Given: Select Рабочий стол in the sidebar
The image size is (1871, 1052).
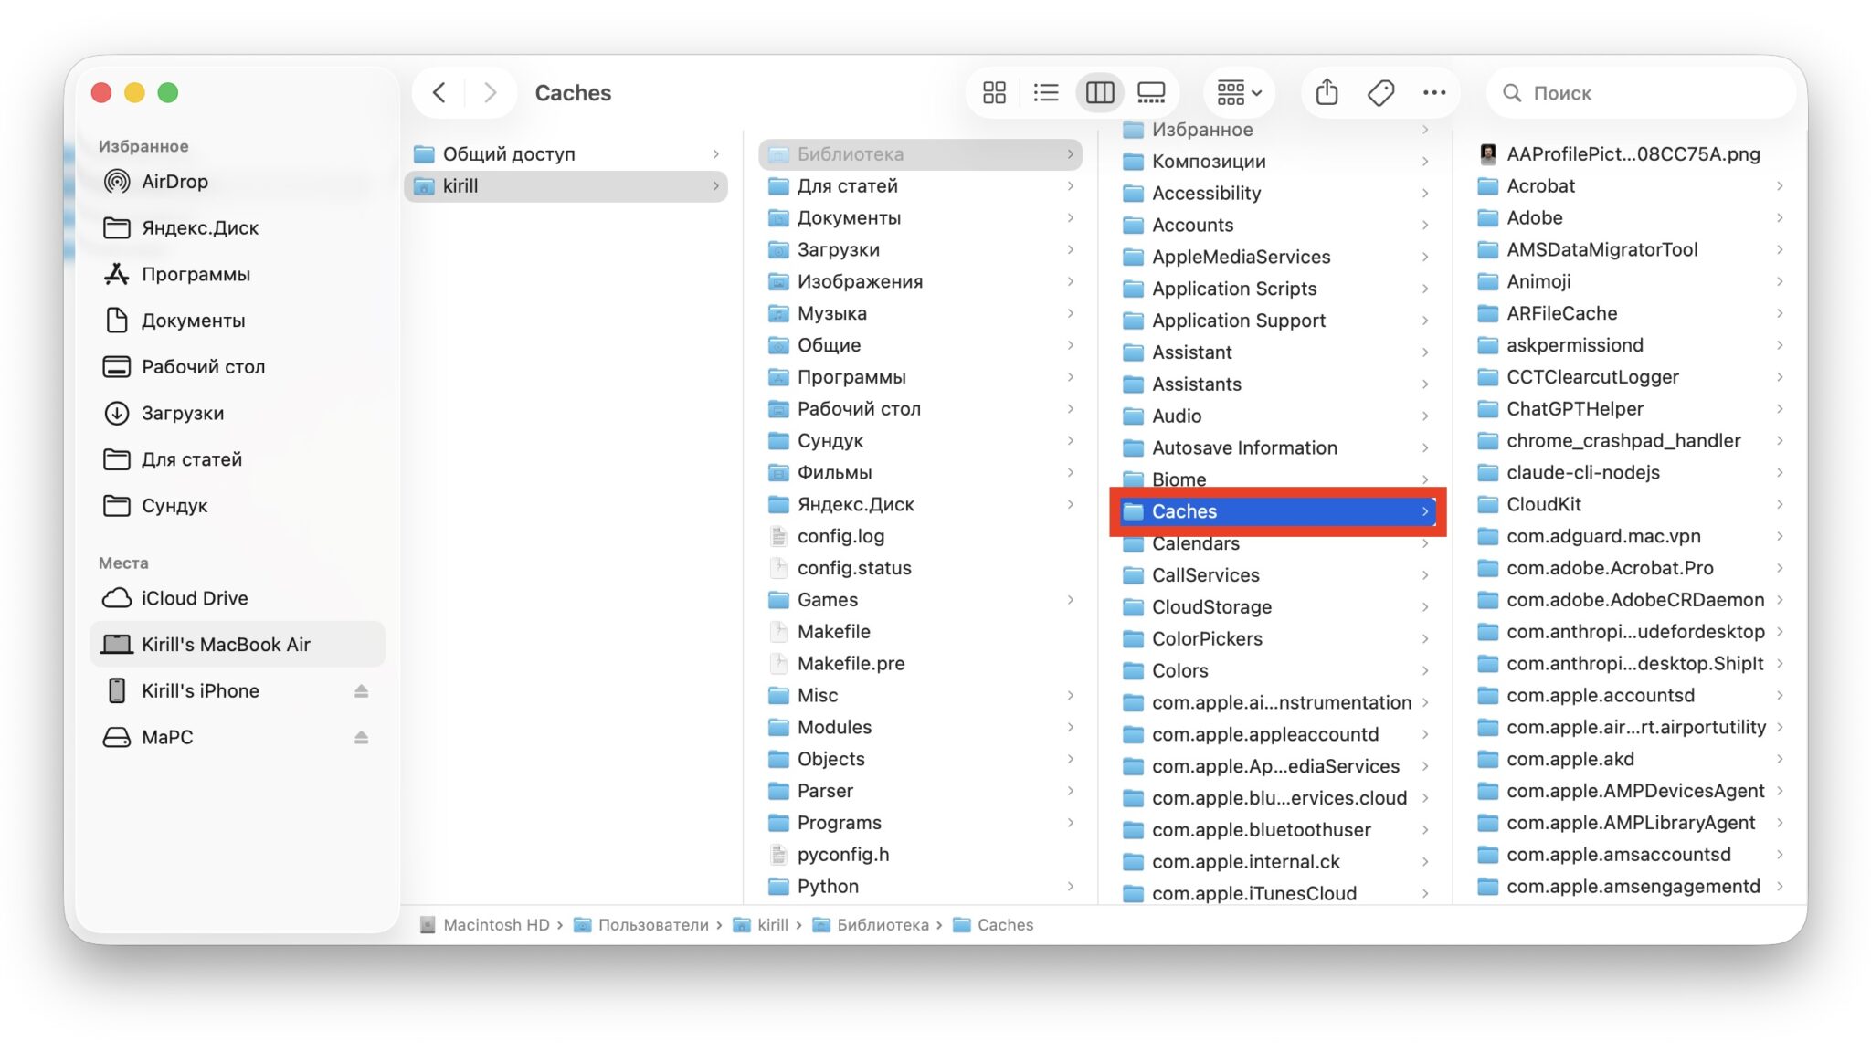Looking at the screenshot, I should [238, 366].
